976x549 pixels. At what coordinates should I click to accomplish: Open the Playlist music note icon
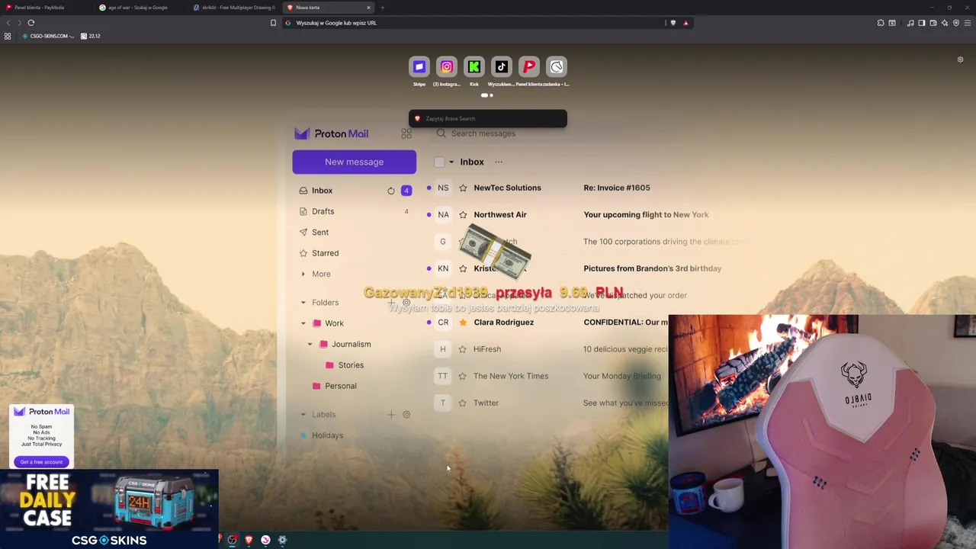910,23
